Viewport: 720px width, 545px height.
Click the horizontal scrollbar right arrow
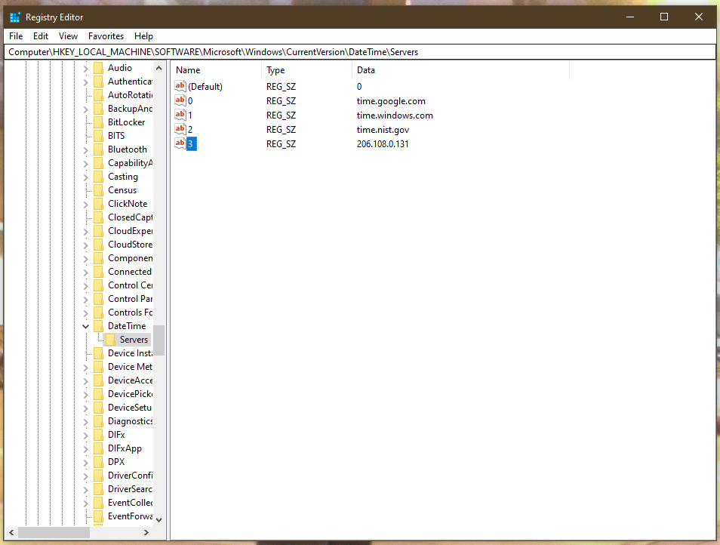pyautogui.click(x=146, y=532)
